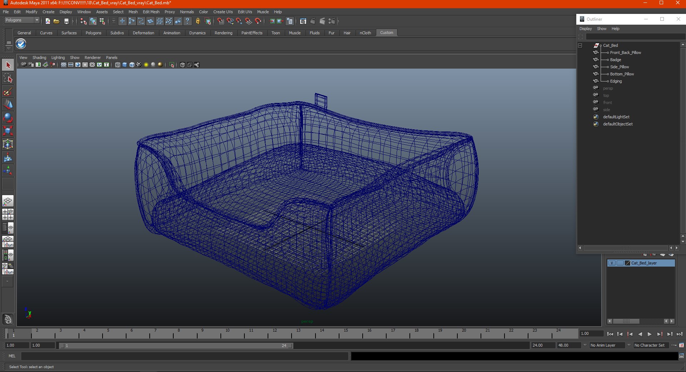Switch to four view layout

[x=8, y=214]
